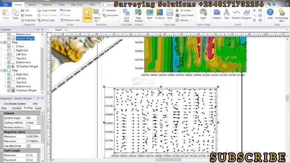
Task: Switch to the Features ribbon tab
Action: (x=47, y=5)
